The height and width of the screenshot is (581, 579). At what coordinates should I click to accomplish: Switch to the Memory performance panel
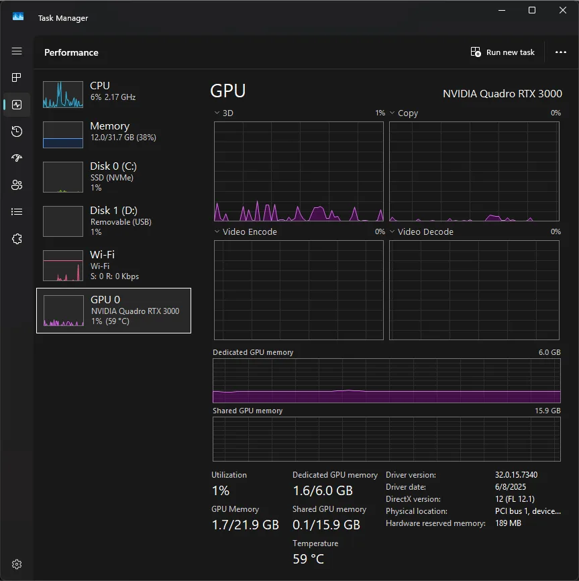tap(114, 131)
